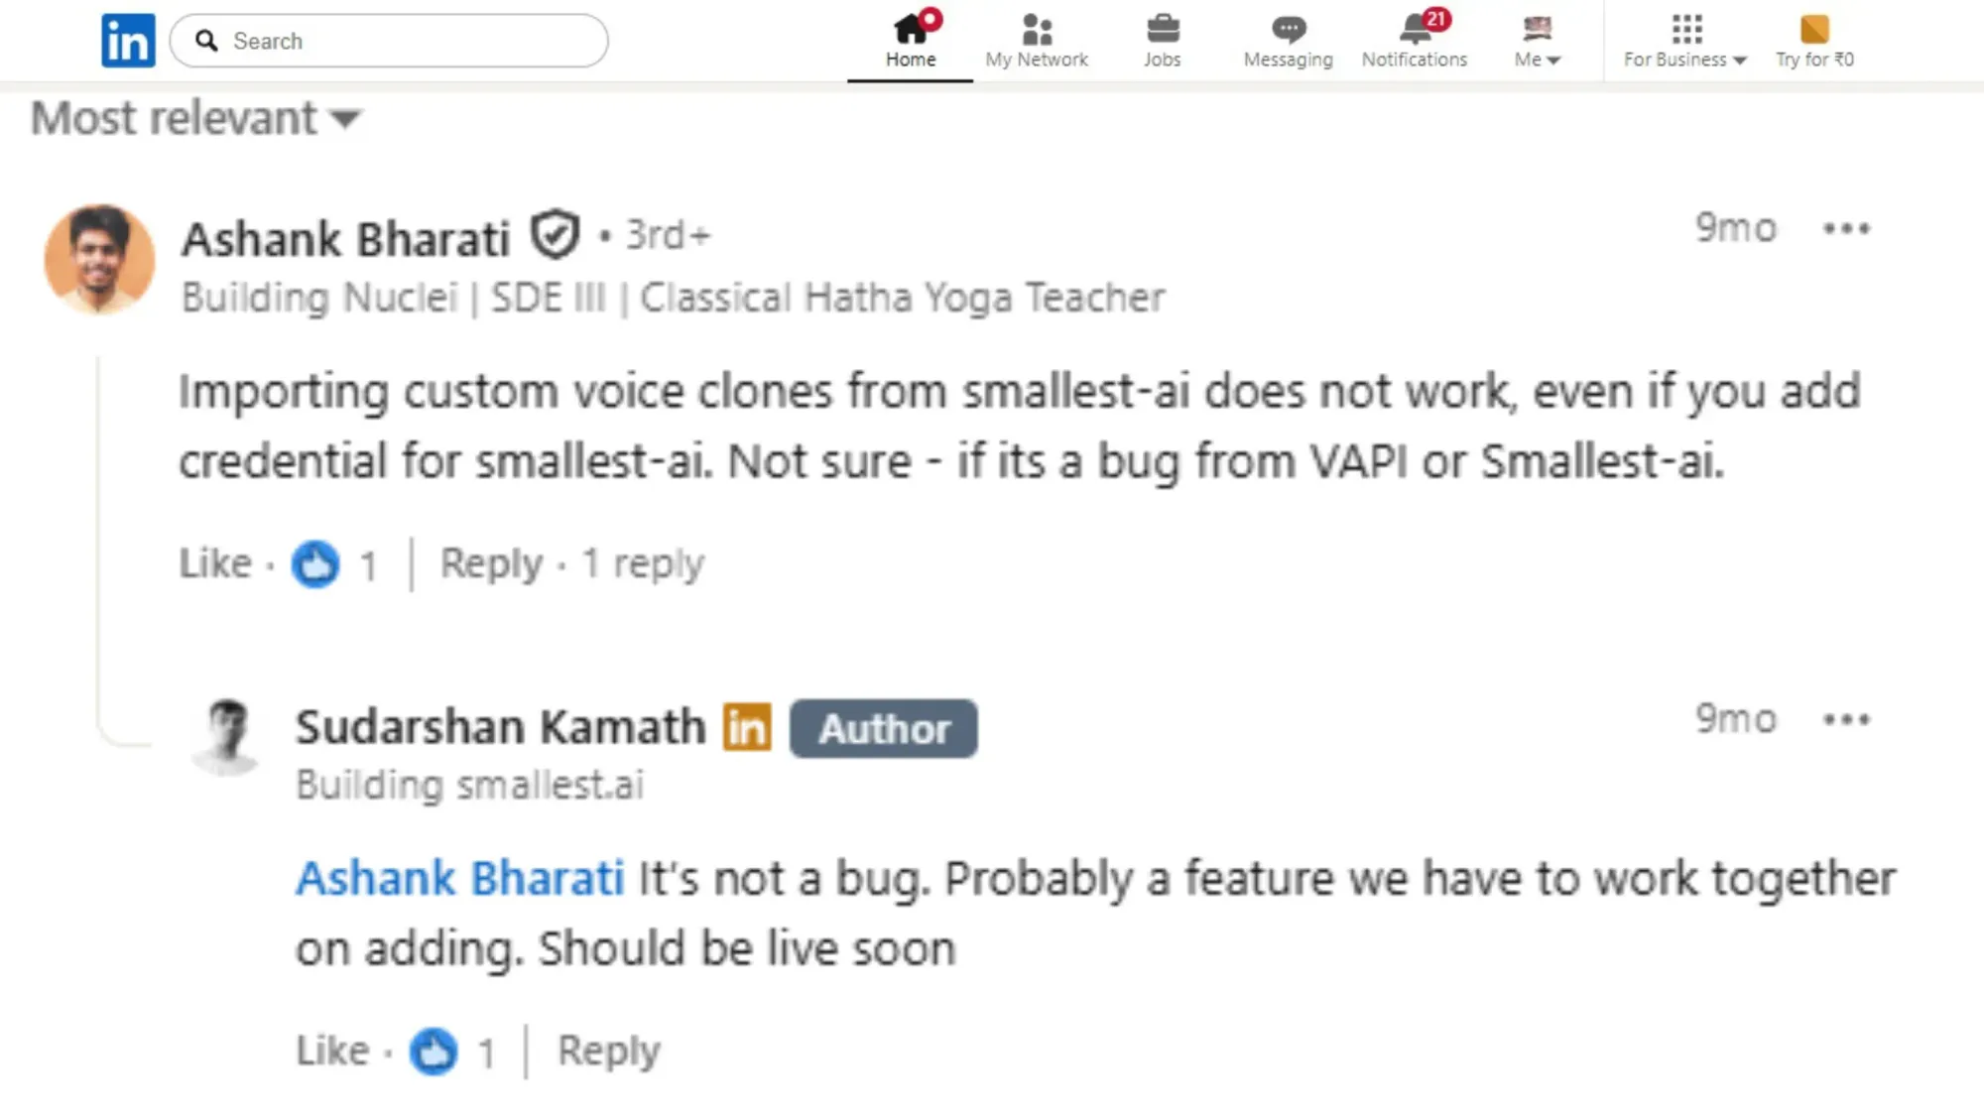The image size is (1984, 1116).
Task: Click the thumbs-up reaction on Ashank's comment
Action: coord(314,563)
